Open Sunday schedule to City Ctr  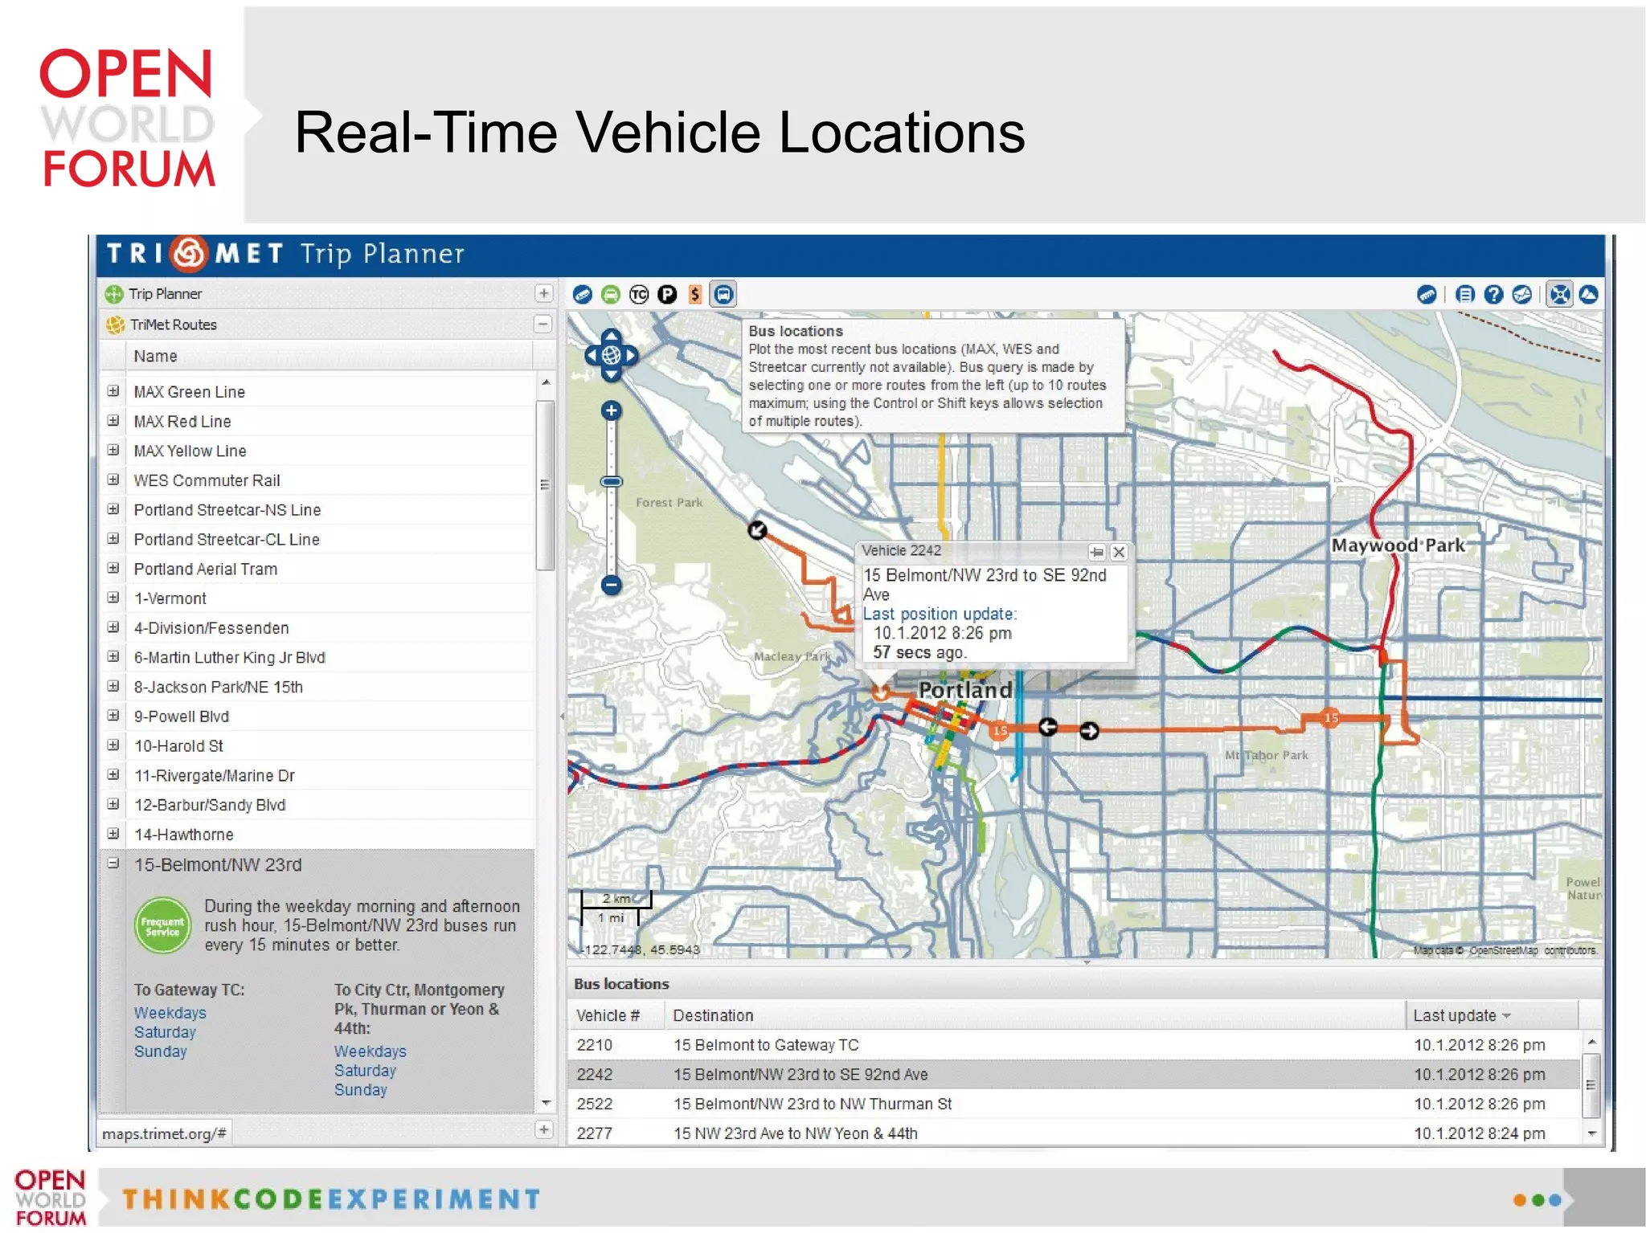[x=360, y=1090]
